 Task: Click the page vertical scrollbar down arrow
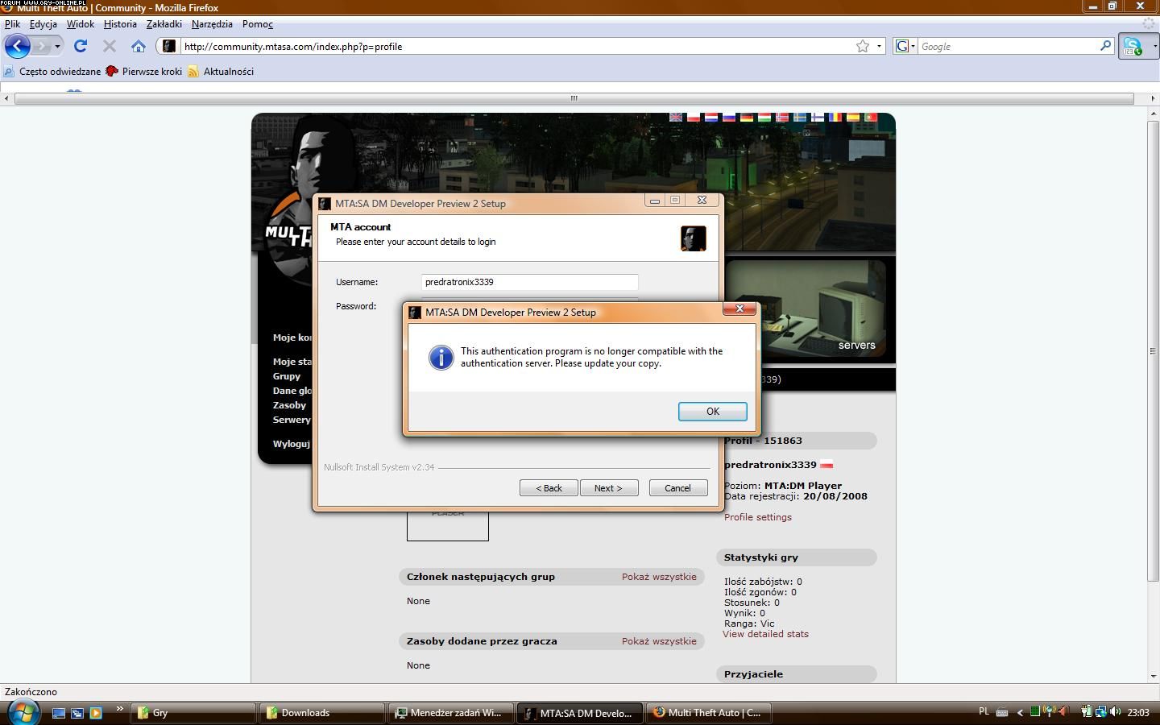1153,677
